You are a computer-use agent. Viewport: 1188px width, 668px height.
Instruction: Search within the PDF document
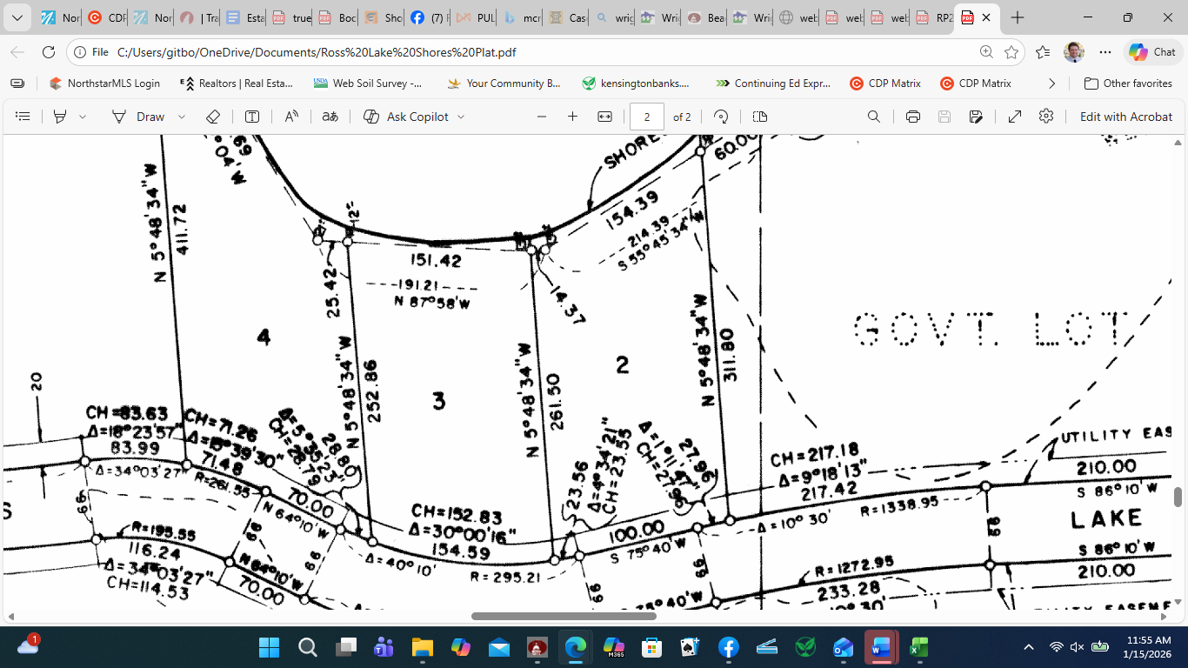pyautogui.click(x=873, y=116)
